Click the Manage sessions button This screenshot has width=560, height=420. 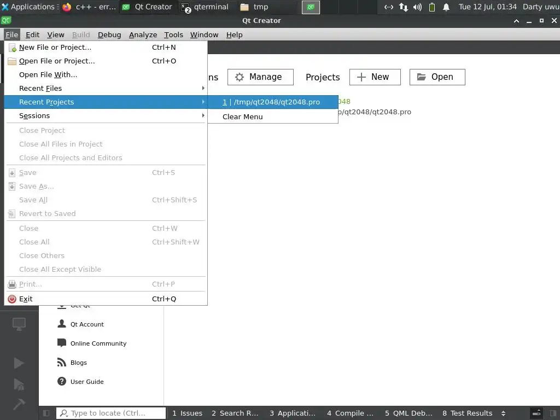(x=260, y=77)
